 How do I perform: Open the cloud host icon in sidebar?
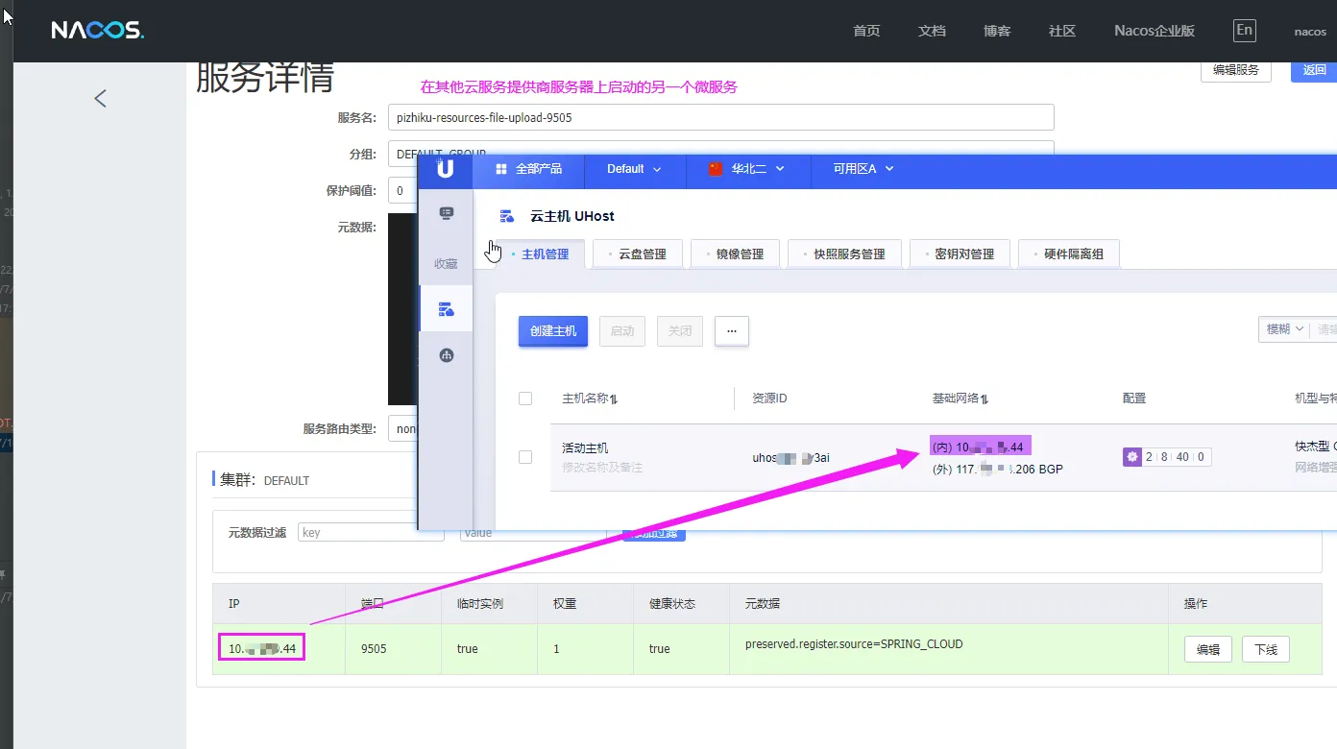[x=446, y=309]
